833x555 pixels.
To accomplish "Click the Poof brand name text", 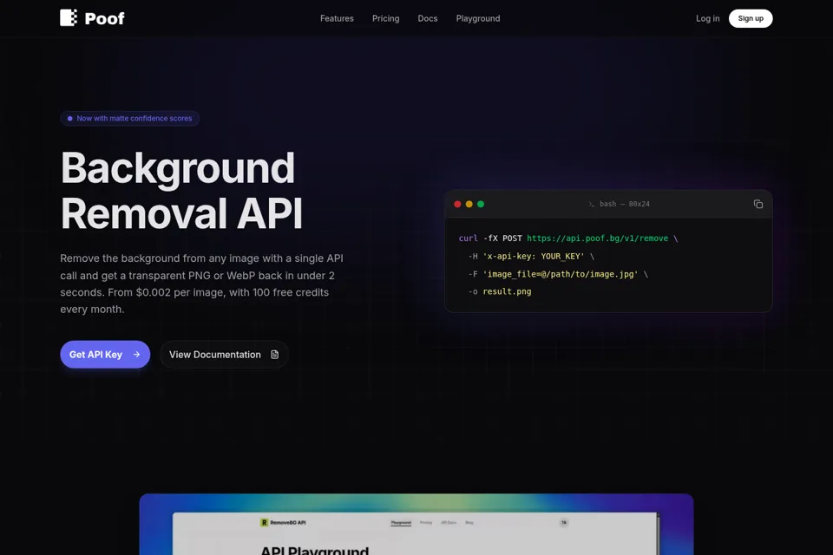I will click(104, 18).
